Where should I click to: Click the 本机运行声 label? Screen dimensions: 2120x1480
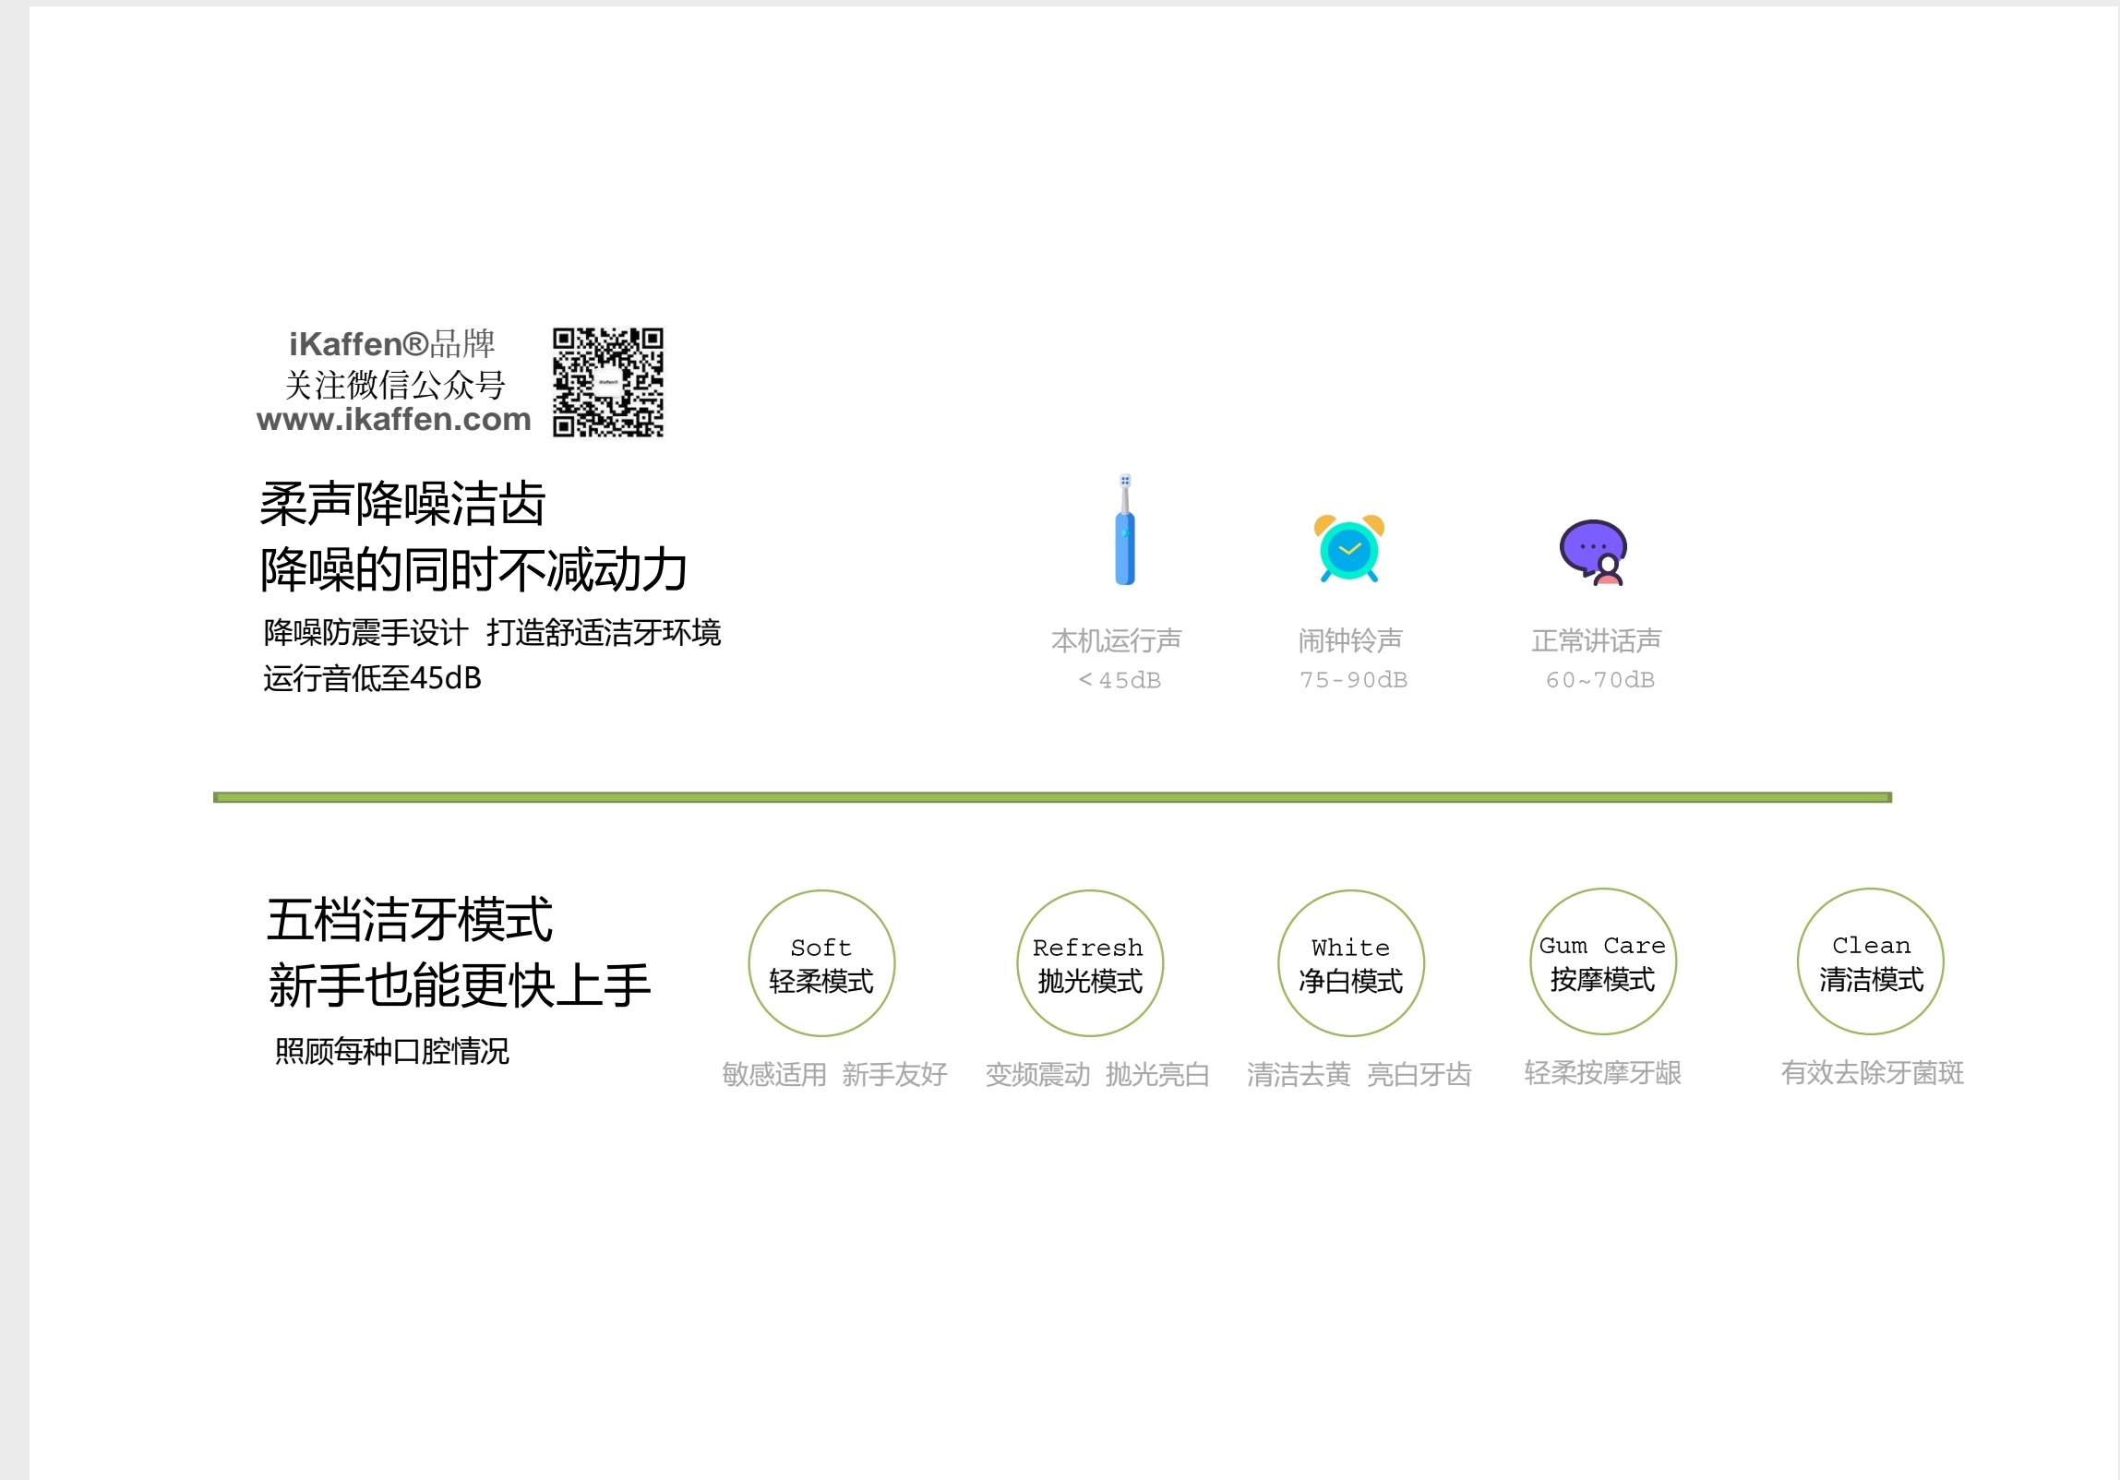1116,639
